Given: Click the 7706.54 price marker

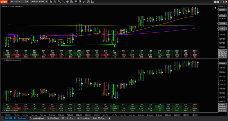Looking at the screenshot, I should click(x=222, y=23).
